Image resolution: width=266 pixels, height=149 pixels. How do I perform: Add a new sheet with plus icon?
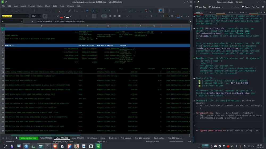(16, 138)
